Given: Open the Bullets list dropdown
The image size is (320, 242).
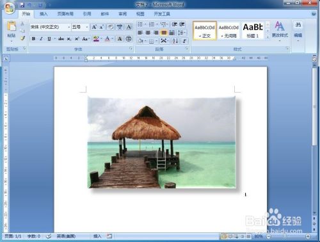Looking at the screenshot, I should (145, 24).
